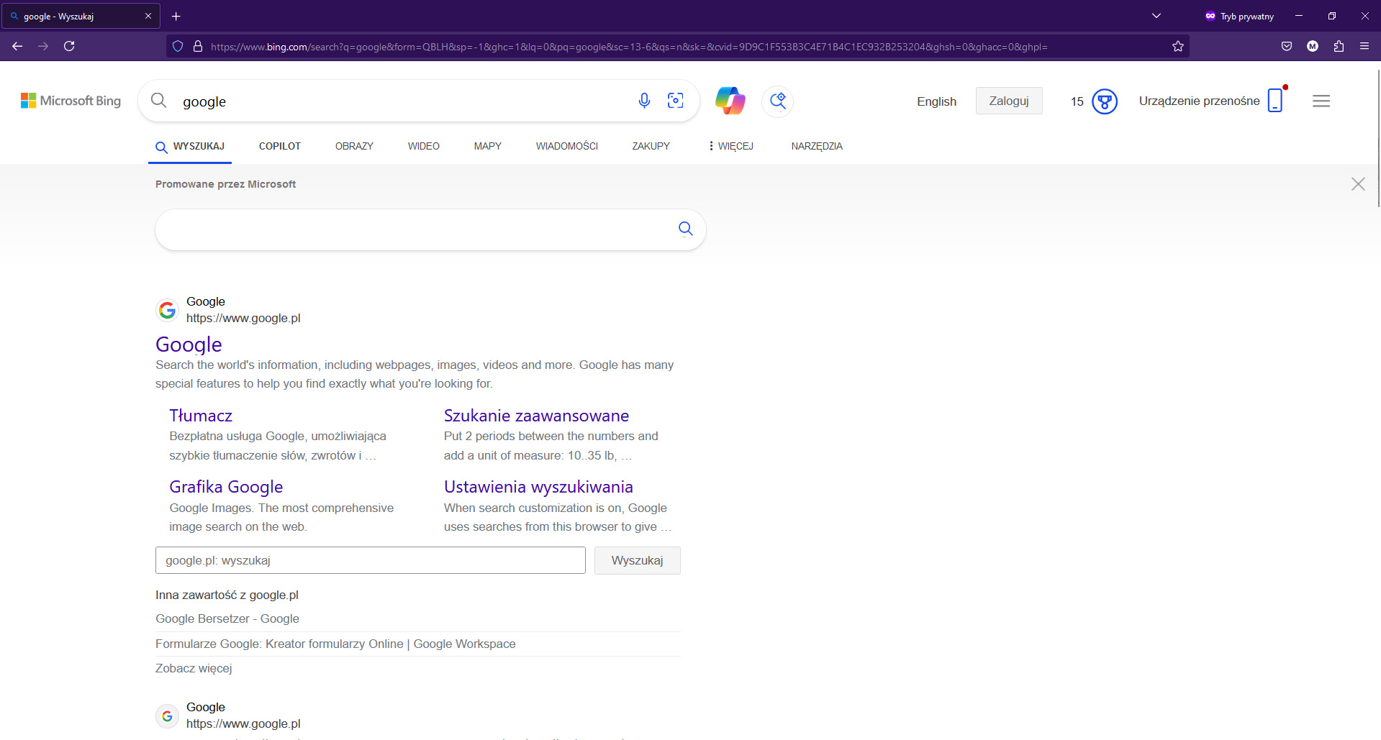Expand the list all tabs chevron
The height and width of the screenshot is (740, 1381).
coord(1156,16)
